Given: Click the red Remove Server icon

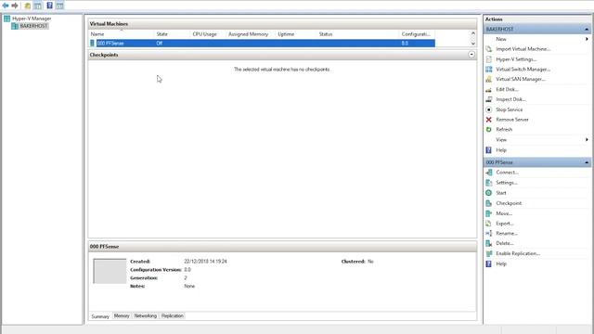Looking at the screenshot, I should pos(489,120).
